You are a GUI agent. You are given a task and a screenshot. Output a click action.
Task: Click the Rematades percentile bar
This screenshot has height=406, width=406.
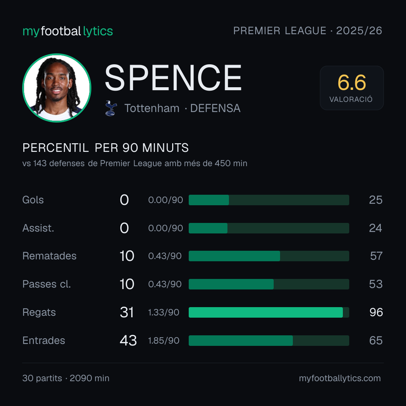[269, 256]
